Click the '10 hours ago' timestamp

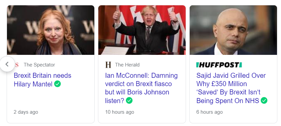pyautogui.click(x=120, y=112)
